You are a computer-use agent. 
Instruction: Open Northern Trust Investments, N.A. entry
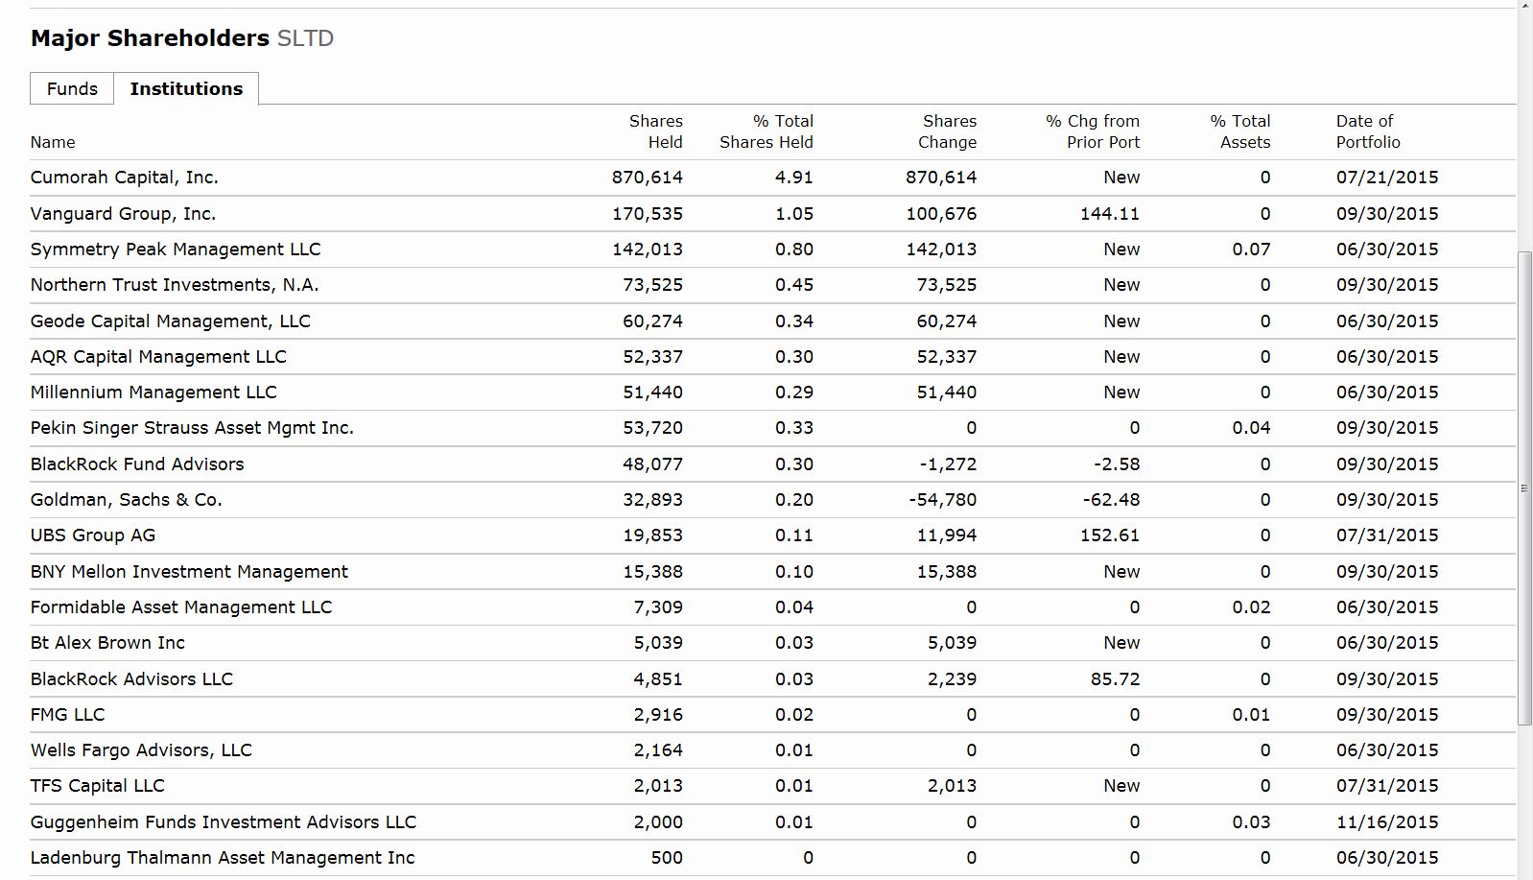pyautogui.click(x=175, y=285)
